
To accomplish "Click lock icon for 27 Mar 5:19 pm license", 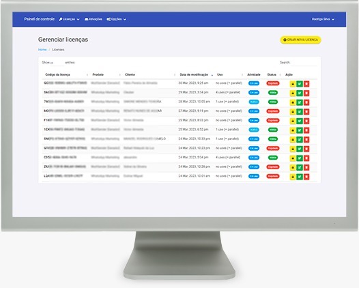I will (x=293, y=112).
